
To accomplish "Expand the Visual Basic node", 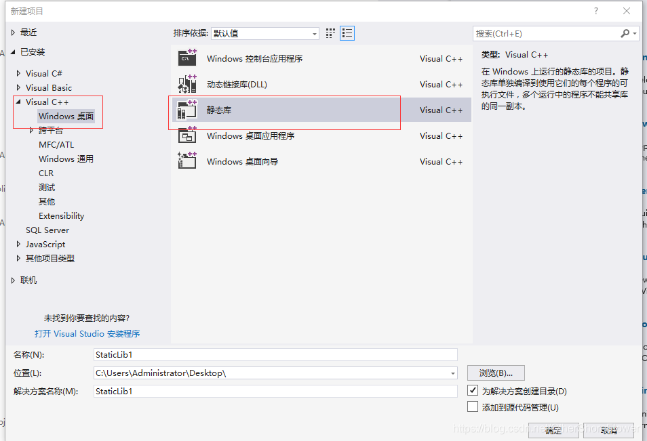I will point(18,87).
